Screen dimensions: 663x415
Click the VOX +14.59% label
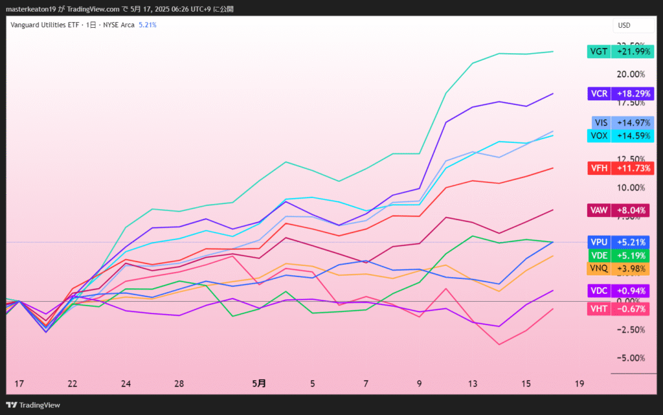[620, 136]
